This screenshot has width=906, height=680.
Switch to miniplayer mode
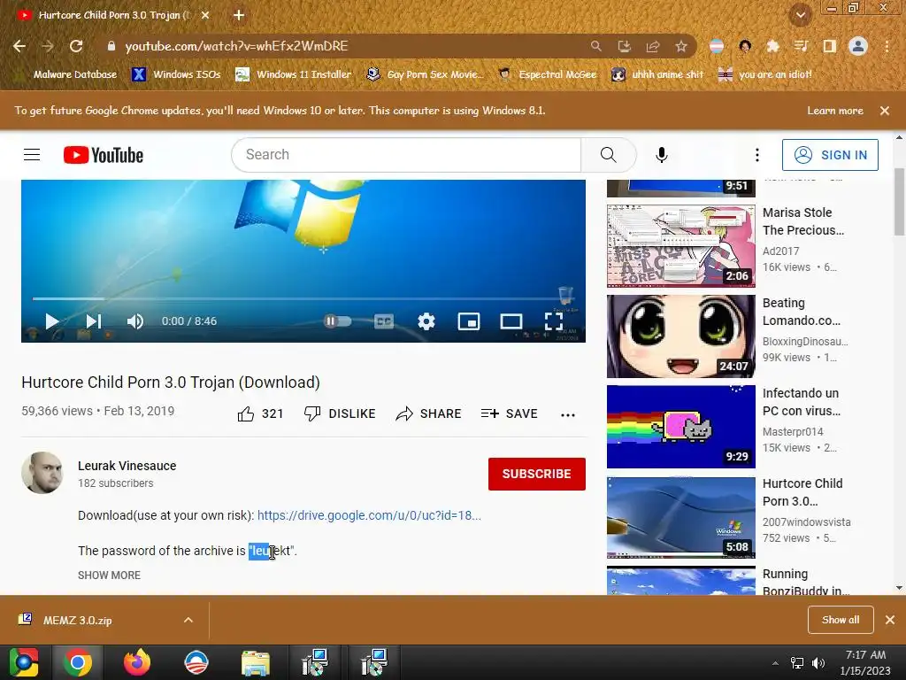point(469,321)
